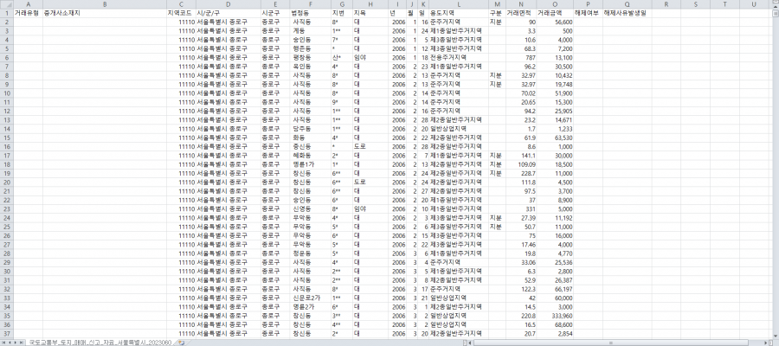The image size is (779, 346).
Task: Select the 법정동 header cell
Action: tap(310, 13)
